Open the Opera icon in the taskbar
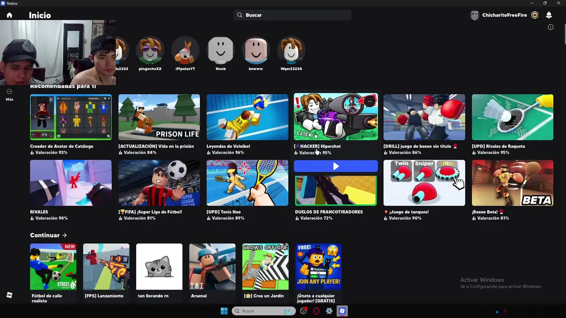The width and height of the screenshot is (566, 318). pos(316,311)
